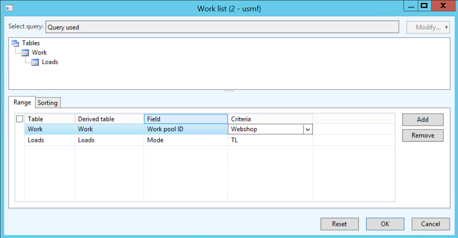This screenshot has width=458, height=238.
Task: Switch to the Sorting tab
Action: 48,103
